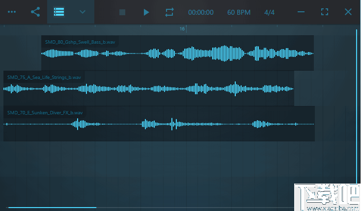Select the SMD_80_Gshp_Swell_Bass_b.wav clip label

click(80, 42)
